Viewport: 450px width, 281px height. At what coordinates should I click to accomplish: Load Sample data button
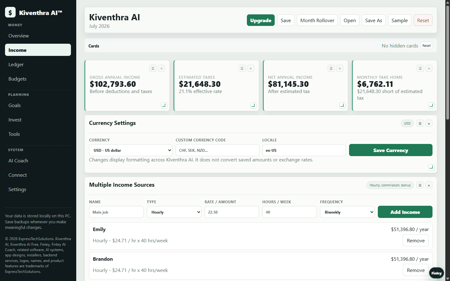point(400,20)
